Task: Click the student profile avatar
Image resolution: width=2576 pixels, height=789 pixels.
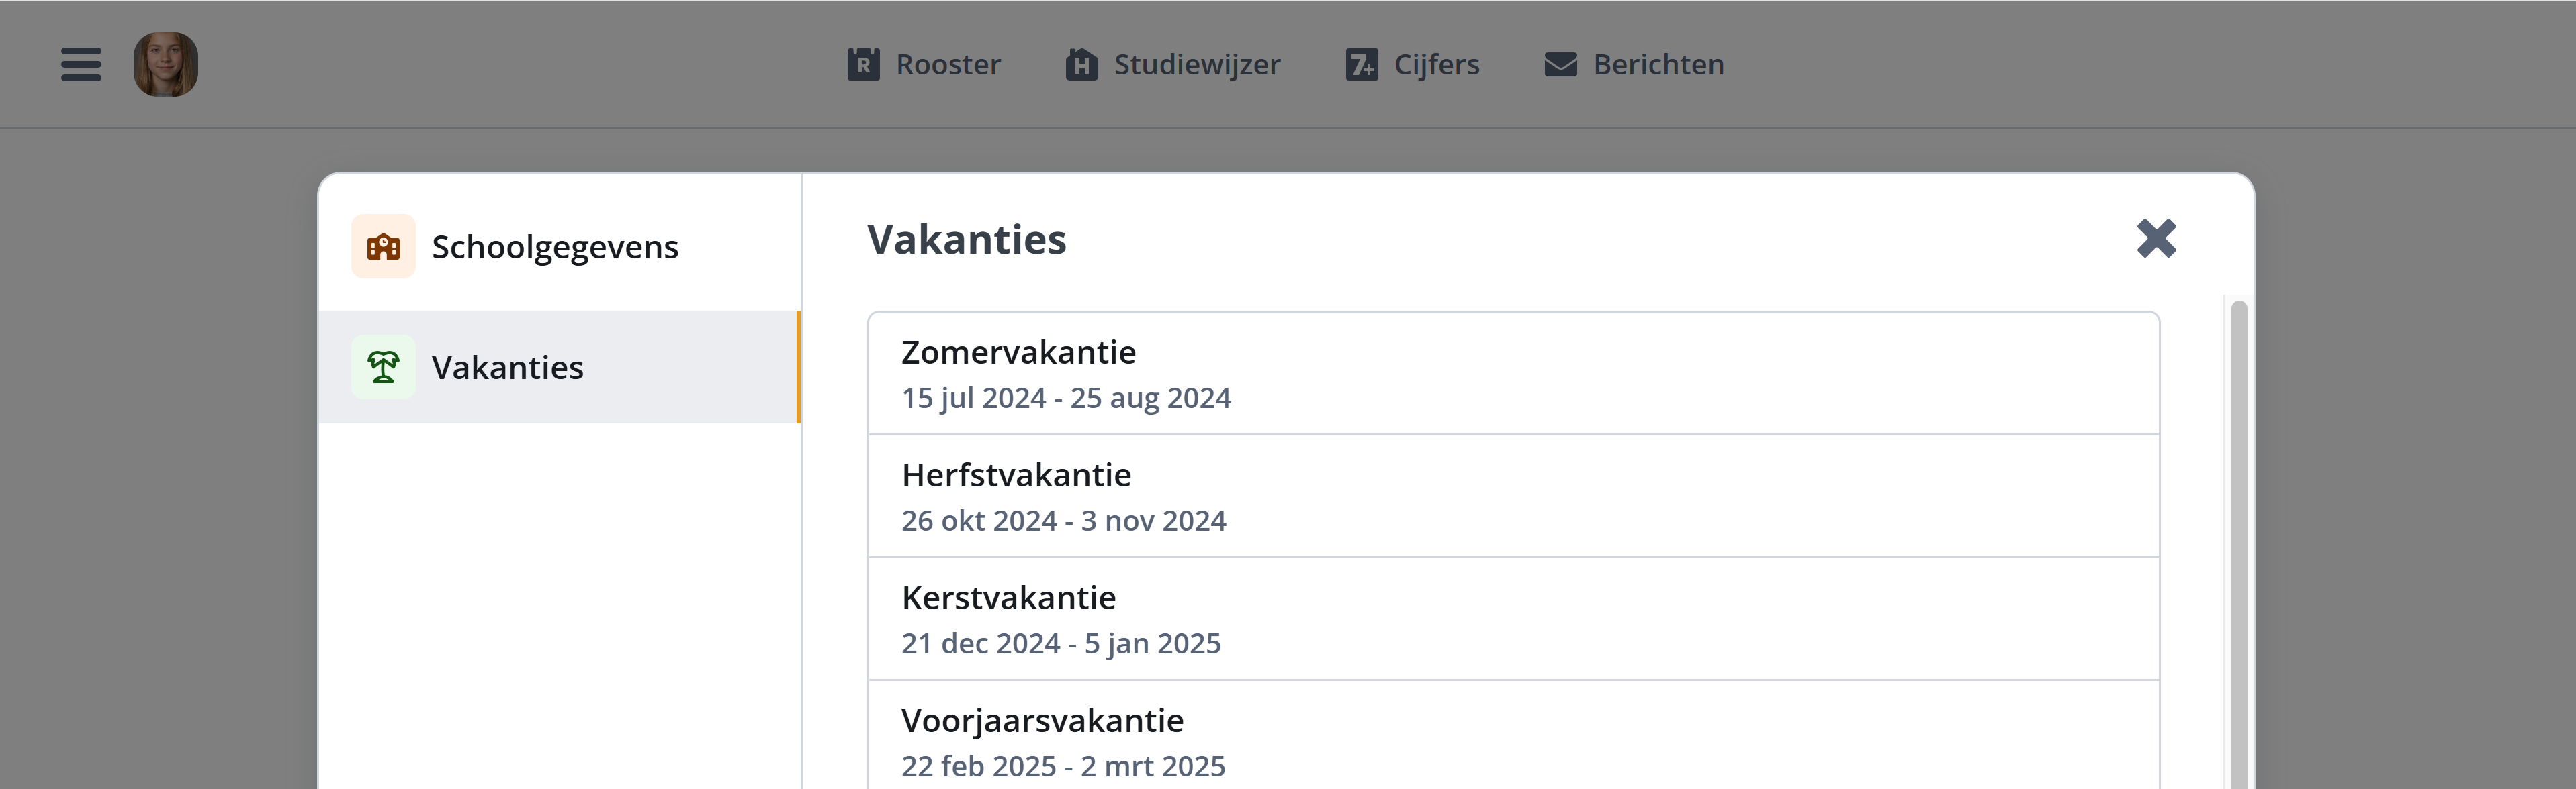Action: (x=166, y=64)
